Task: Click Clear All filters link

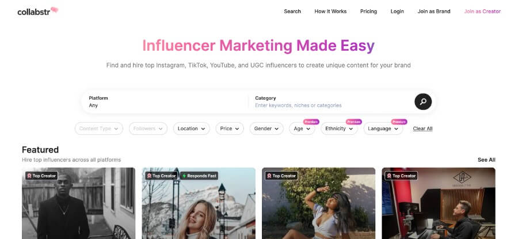Action: (x=422, y=128)
